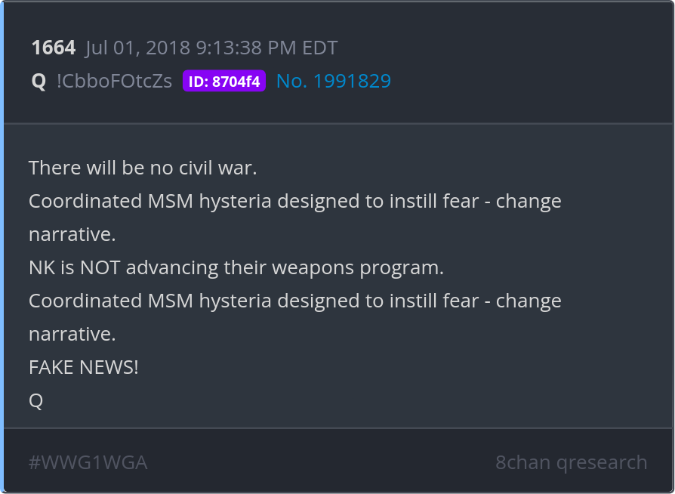
Task: Click the bold Q author name
Action: 39,81
